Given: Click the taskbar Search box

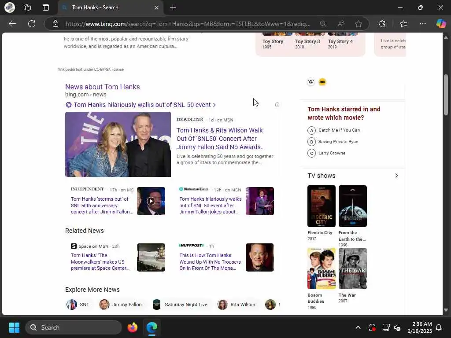Looking at the screenshot, I should (74, 327).
